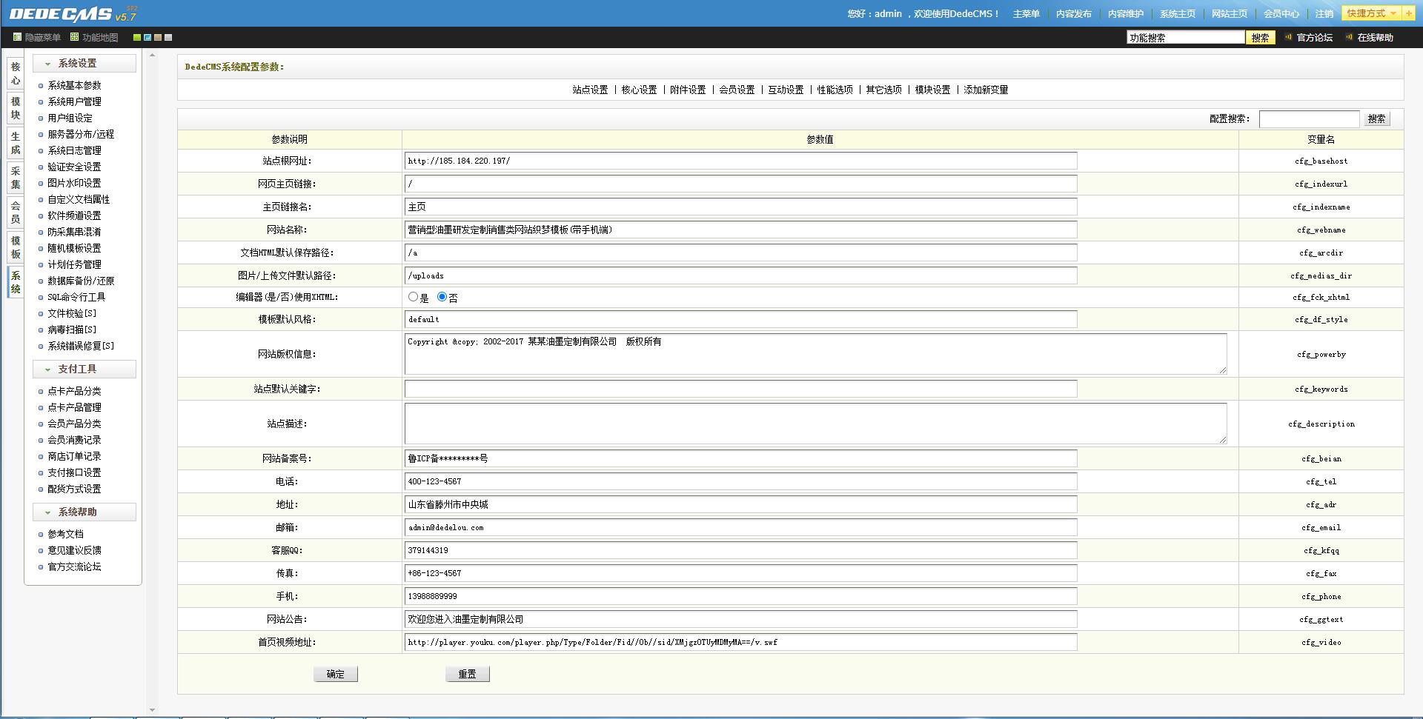Collapse the 支付工具 menu group
Viewport: 1423px width, 719px height.
84,369
